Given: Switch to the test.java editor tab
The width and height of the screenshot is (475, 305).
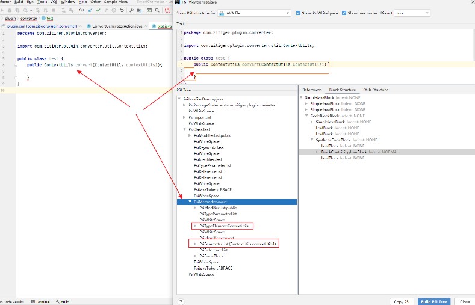Looking at the screenshot, I should [x=162, y=26].
